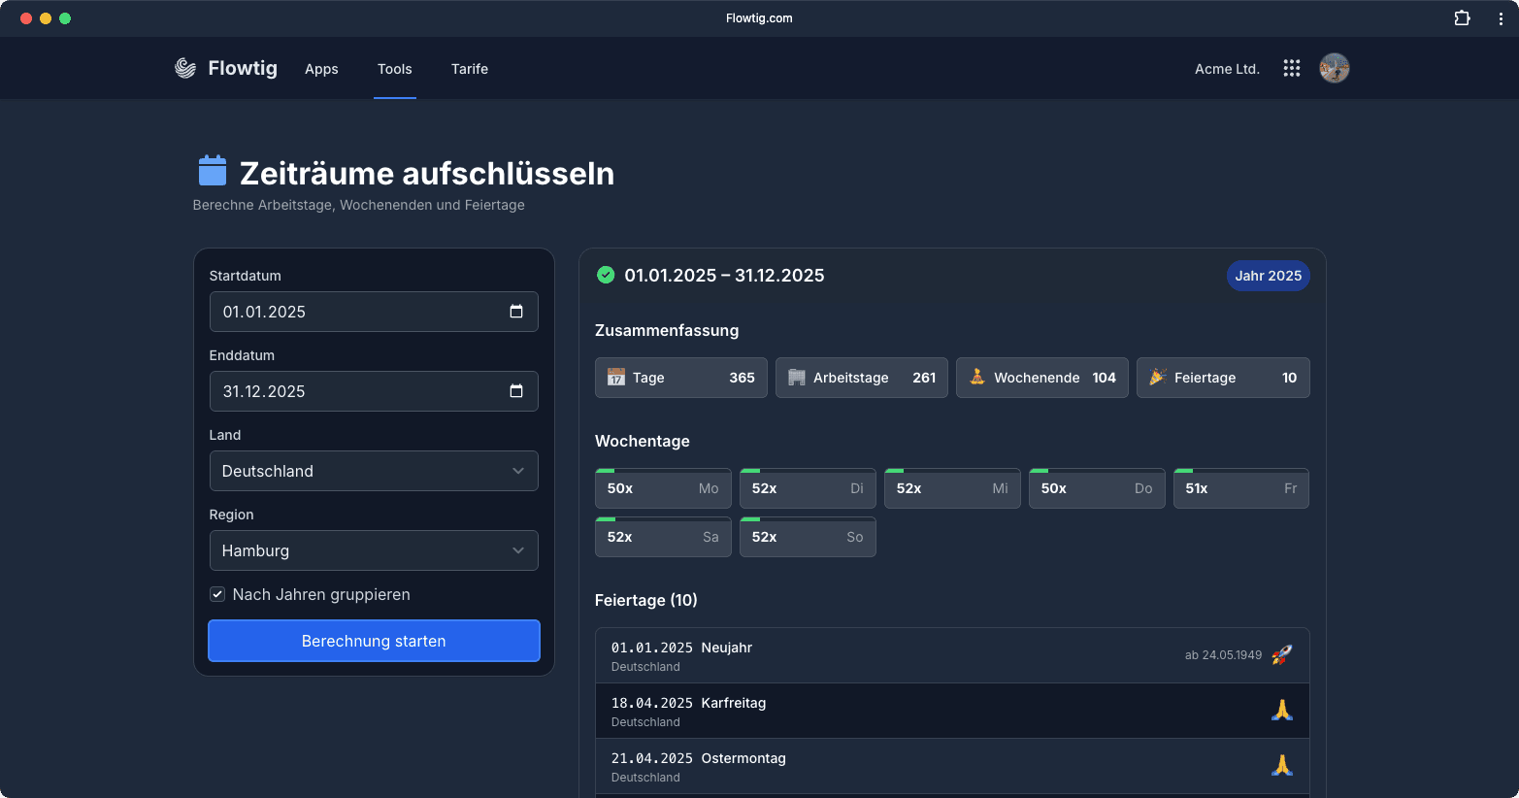This screenshot has height=798, width=1519.
Task: Click the Startdatum field 01.01.2025
Action: click(x=374, y=312)
